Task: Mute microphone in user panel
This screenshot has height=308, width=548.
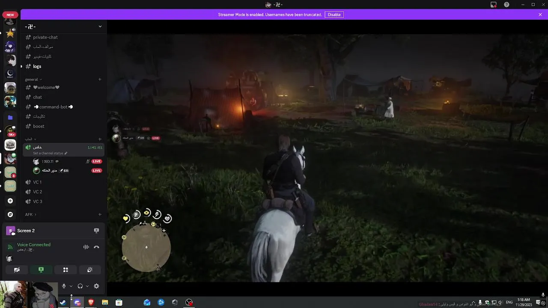Action: tap(64, 286)
